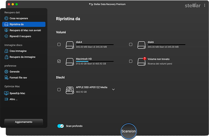Click the Volume non trovato drive icon
This screenshot has width=209, height=140.
coord(141,62)
